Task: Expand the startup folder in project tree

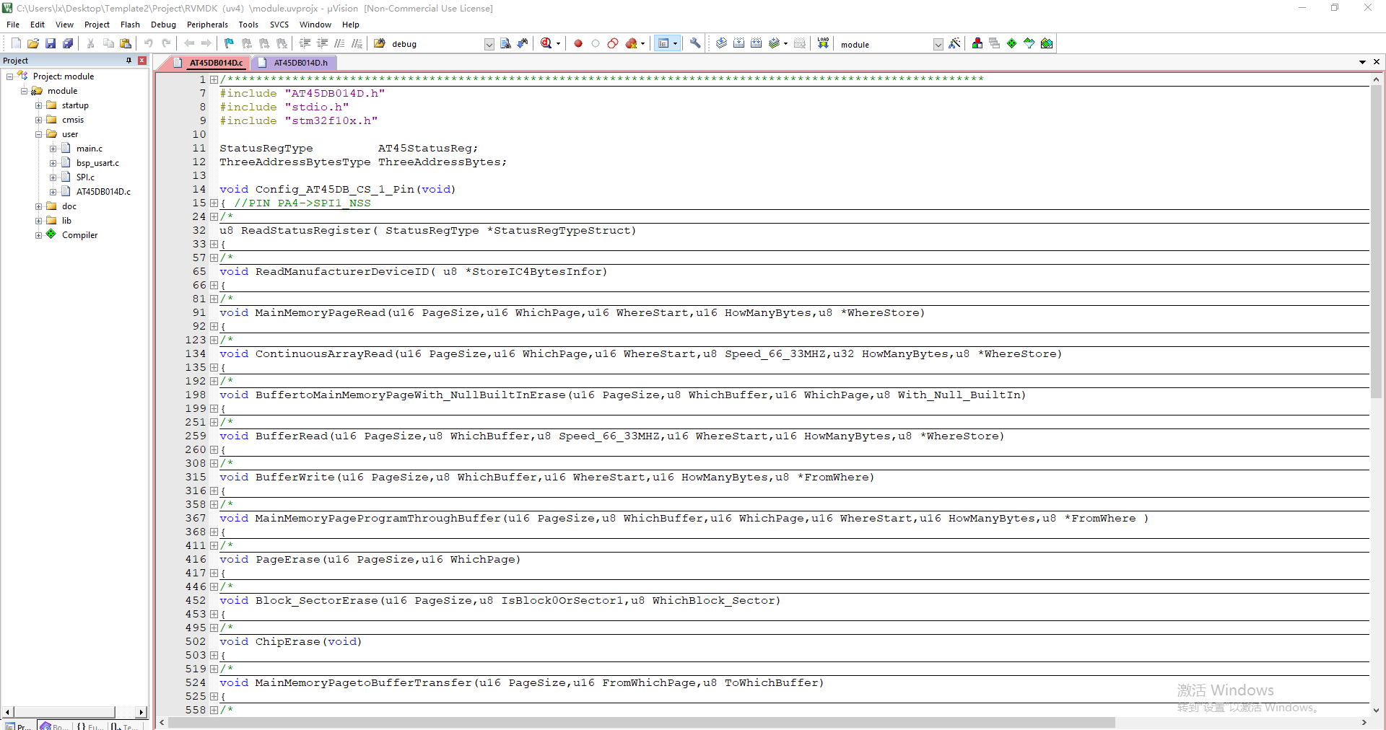Action: pos(39,105)
